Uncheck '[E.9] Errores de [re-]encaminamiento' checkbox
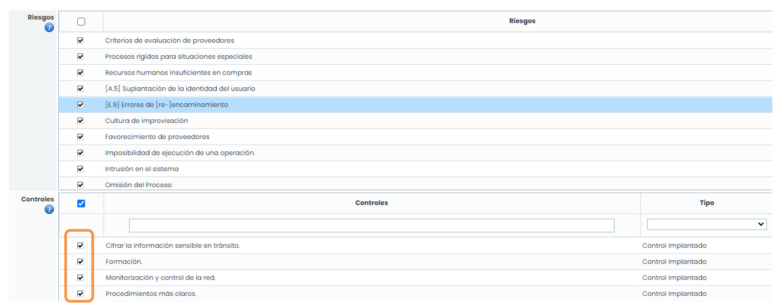The height and width of the screenshot is (304, 773). click(81, 105)
